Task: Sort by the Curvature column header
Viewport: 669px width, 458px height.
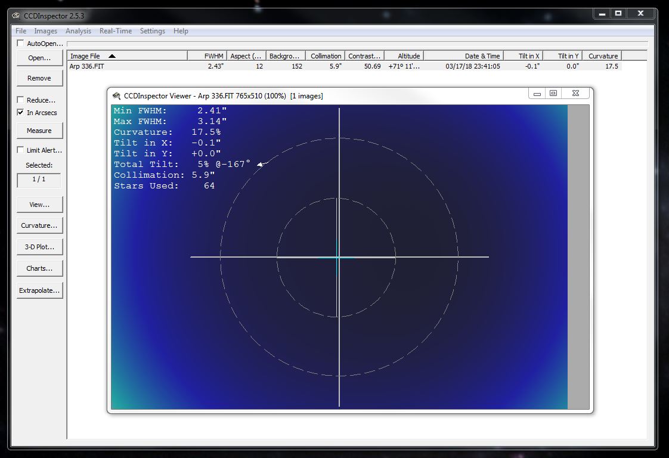Action: [x=602, y=56]
